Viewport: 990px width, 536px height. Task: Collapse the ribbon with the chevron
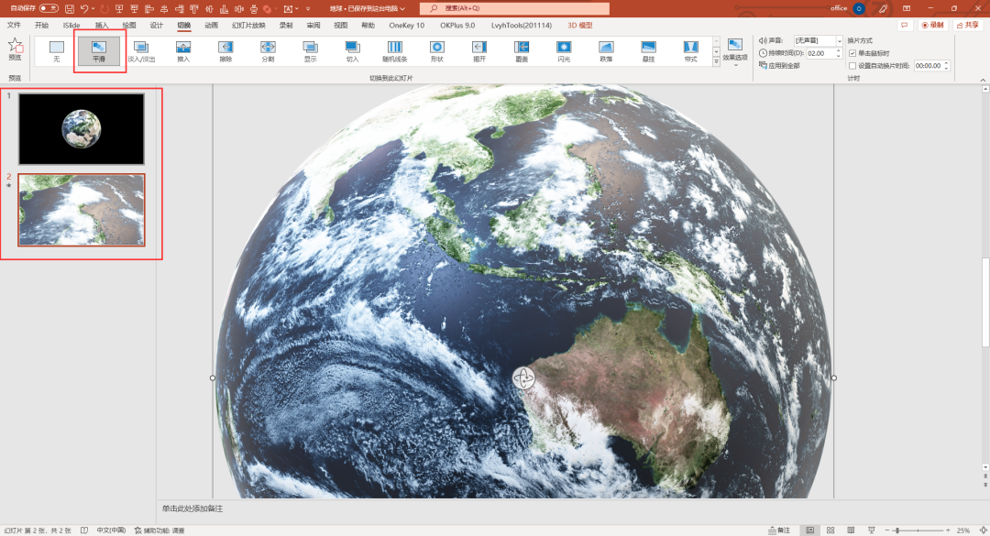coord(983,80)
